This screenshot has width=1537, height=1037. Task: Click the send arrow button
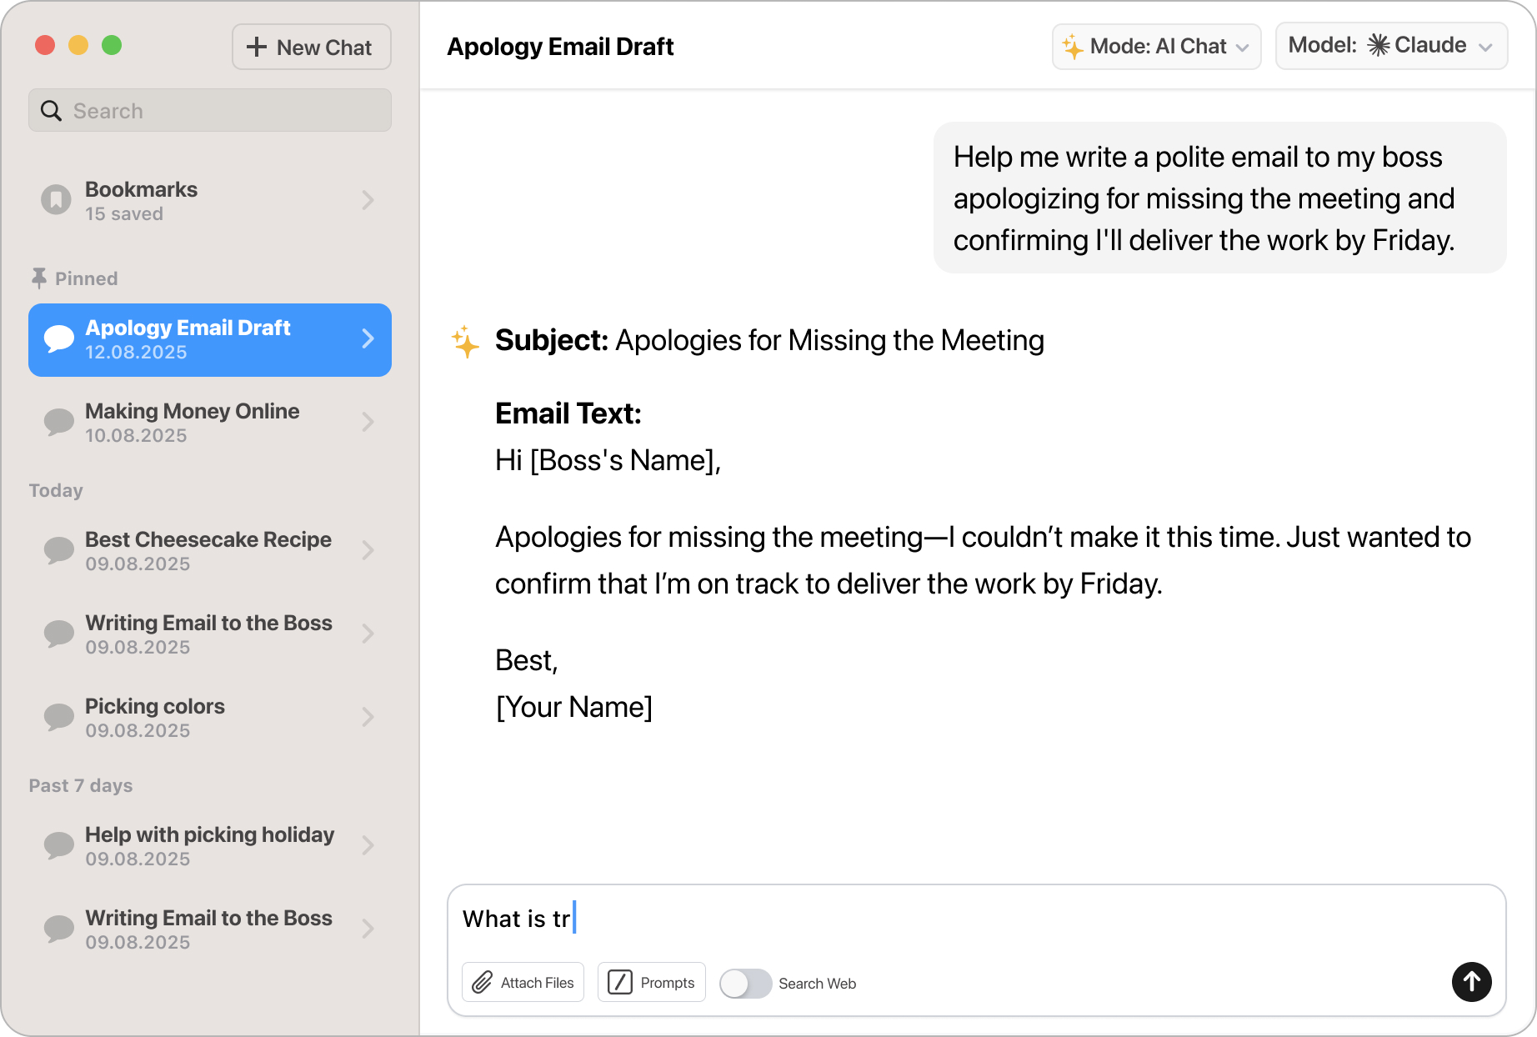1471,983
